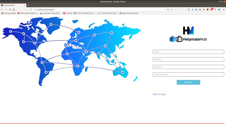Show site information icon in address bar
Image resolution: width=226 pixels, height=124 pixels.
click(34, 10)
